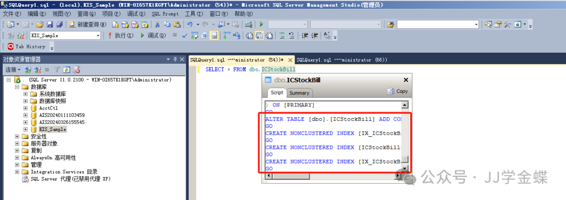Expand the 安全性 folder node

[x=17, y=136]
